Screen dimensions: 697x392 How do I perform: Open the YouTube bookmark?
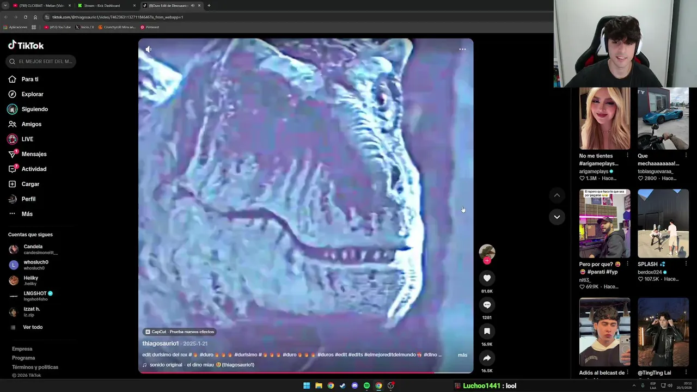58,27
